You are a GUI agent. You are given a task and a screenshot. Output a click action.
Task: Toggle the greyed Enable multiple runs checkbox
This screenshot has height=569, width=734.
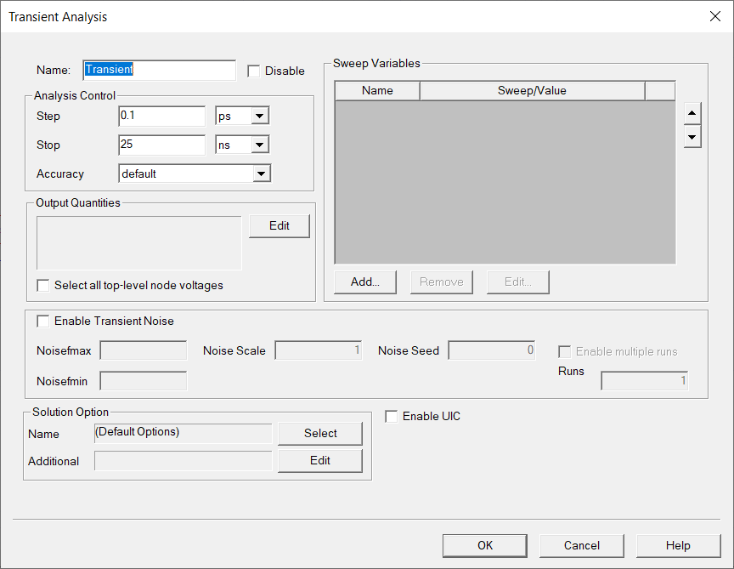click(565, 351)
